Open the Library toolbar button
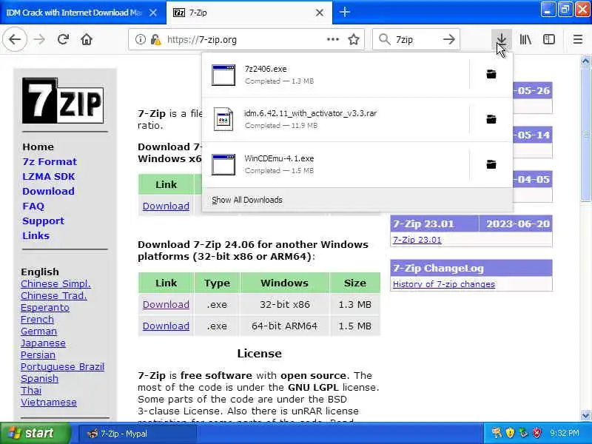592x444 pixels. [525, 39]
